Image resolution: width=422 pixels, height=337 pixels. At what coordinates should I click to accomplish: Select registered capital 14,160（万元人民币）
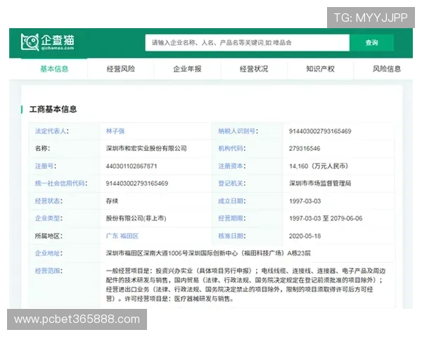(x=319, y=166)
